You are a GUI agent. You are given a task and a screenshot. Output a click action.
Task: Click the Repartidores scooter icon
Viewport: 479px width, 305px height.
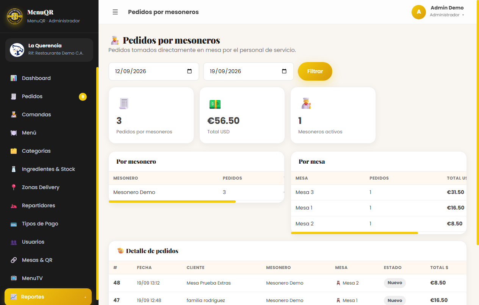(14, 205)
